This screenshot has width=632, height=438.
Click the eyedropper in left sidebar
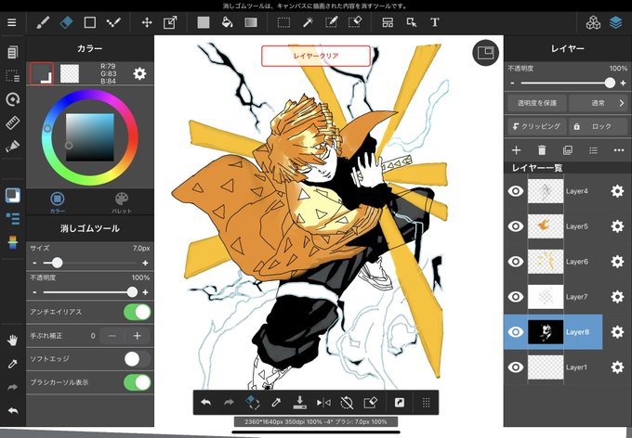12,365
